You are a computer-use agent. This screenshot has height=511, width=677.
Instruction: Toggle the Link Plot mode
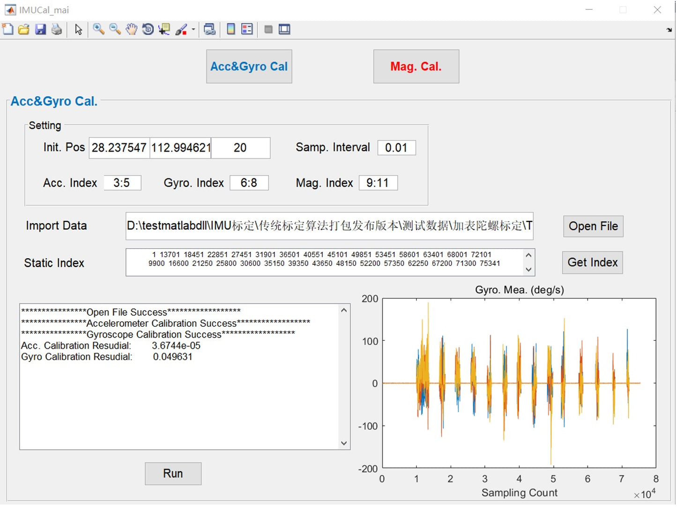(209, 29)
